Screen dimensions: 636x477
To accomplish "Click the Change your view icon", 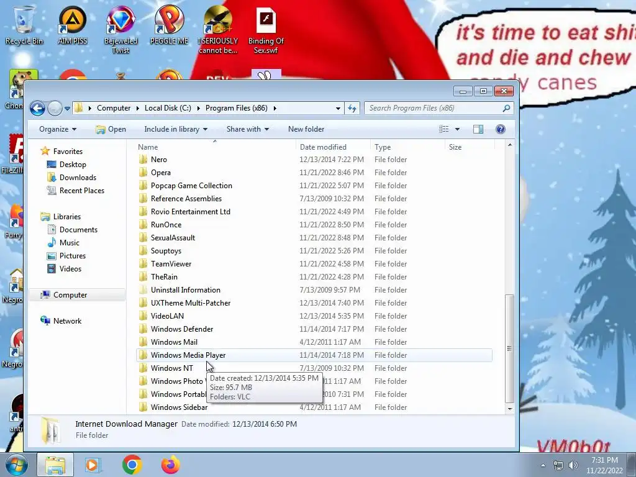I will [x=443, y=129].
